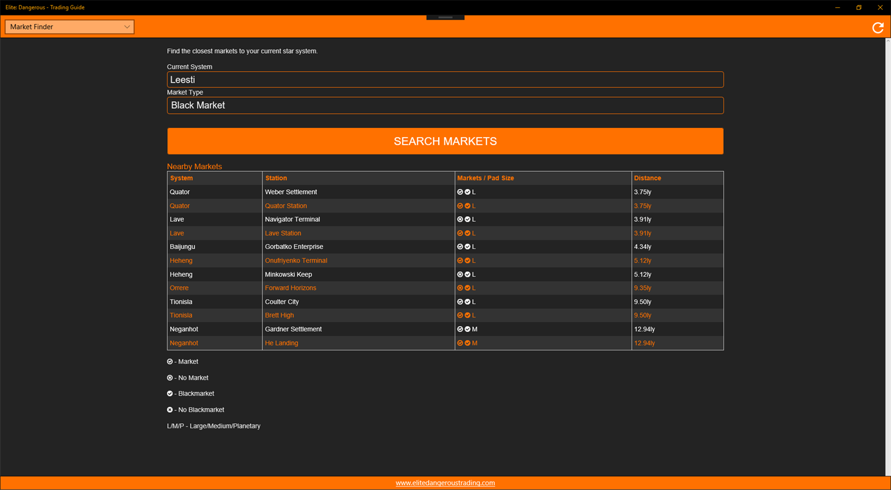Click the SEARCH MARKETS button
The height and width of the screenshot is (490, 891).
tap(445, 141)
